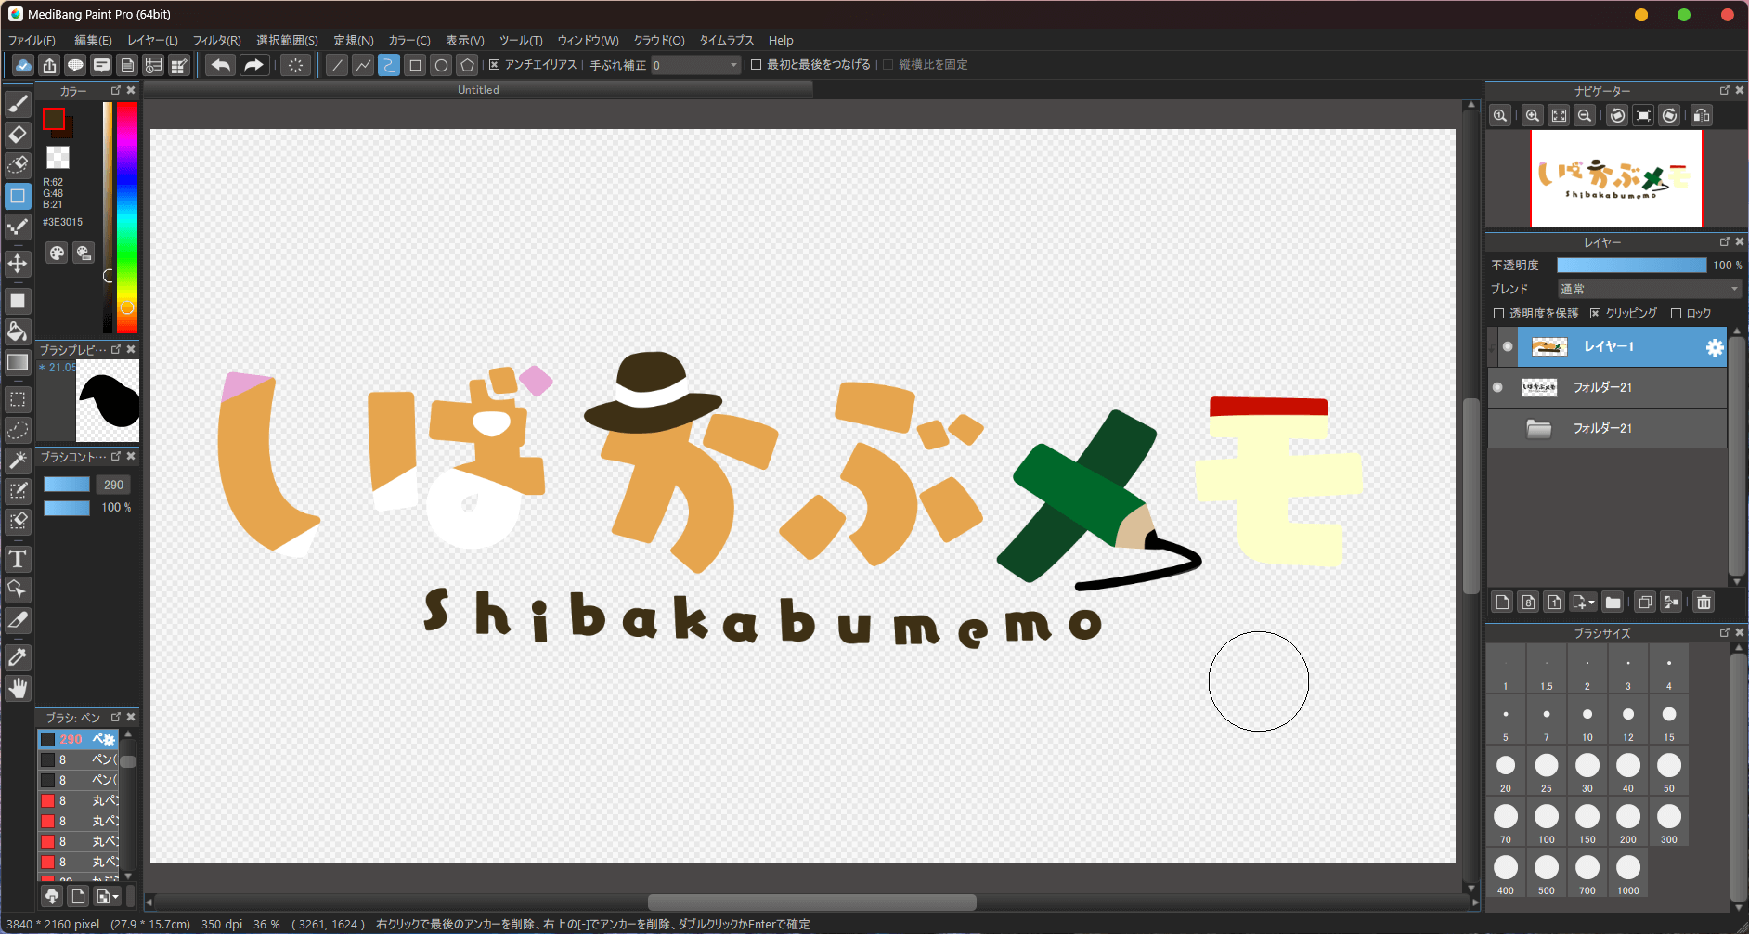Click the Undo arrow in toolbar

[x=220, y=65]
